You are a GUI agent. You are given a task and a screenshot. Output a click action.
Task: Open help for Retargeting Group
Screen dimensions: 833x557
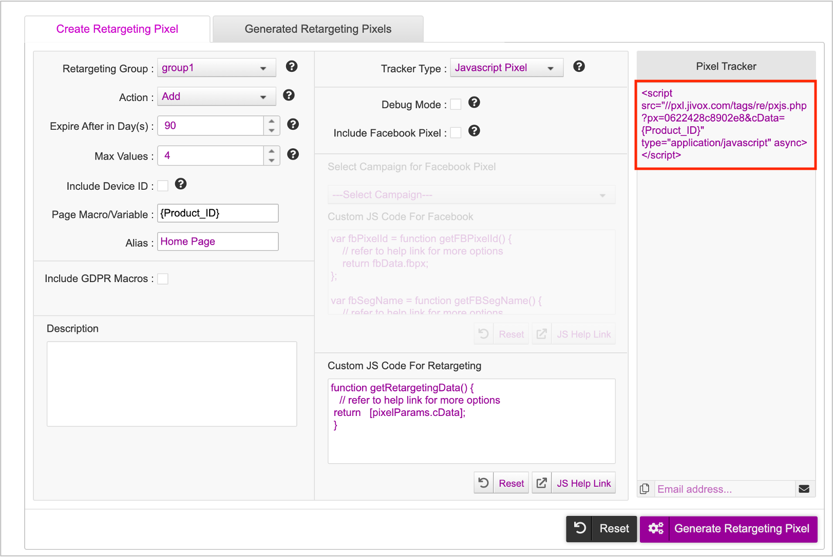click(x=292, y=66)
